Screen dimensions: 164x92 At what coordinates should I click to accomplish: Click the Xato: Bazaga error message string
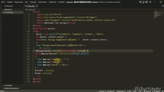(60, 40)
